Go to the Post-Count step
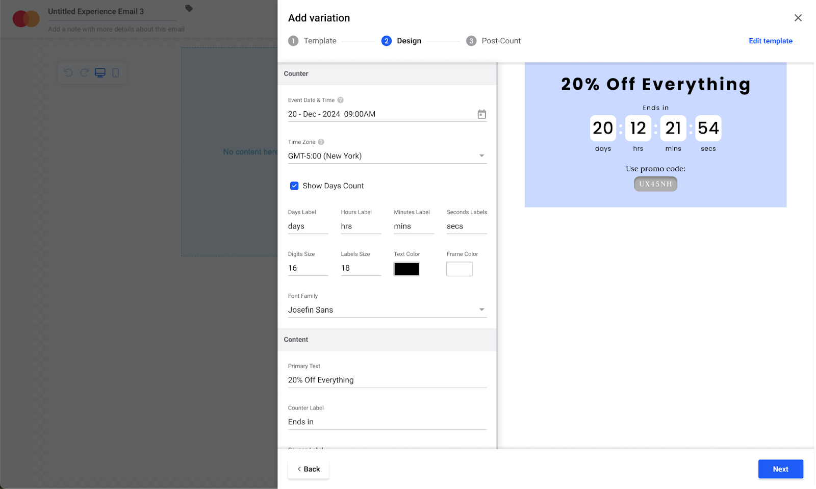The height and width of the screenshot is (489, 816). [493, 41]
